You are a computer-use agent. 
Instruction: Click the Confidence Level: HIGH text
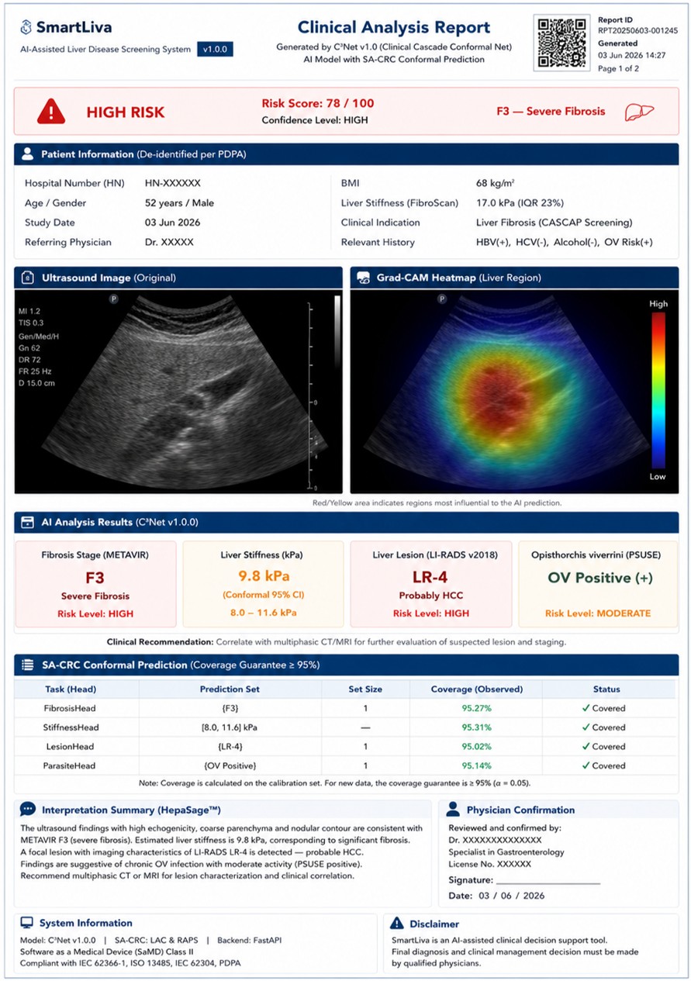(315, 120)
